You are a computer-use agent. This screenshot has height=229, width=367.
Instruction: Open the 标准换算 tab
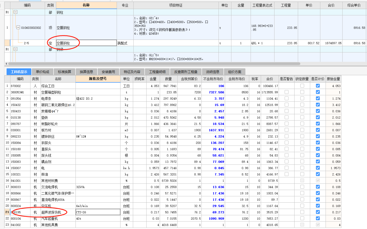point(65,72)
